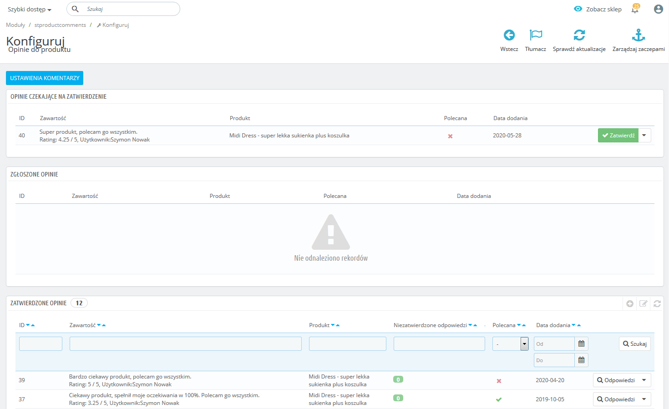
Task: Click the Wstecz back arrow icon
Action: (x=509, y=35)
